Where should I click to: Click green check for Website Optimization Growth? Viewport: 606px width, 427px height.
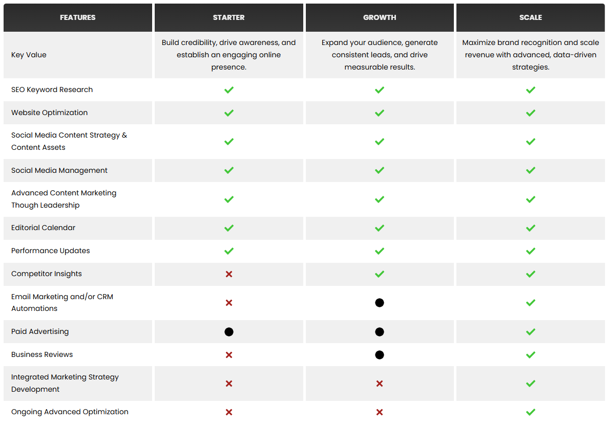point(380,113)
